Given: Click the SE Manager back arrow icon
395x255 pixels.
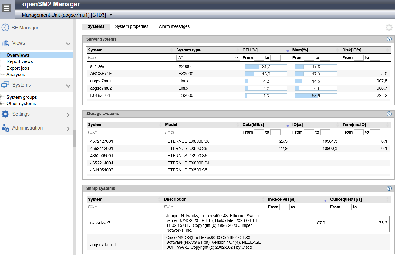Looking at the screenshot, I should (5, 28).
